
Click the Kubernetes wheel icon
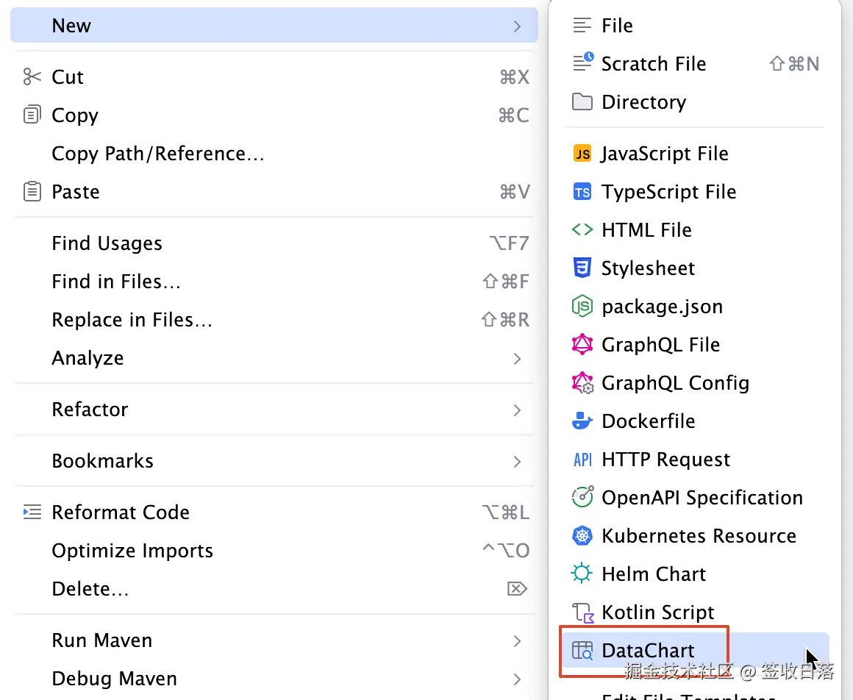[x=582, y=536]
